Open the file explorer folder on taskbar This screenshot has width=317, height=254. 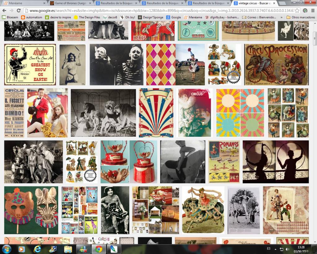(x=68, y=249)
